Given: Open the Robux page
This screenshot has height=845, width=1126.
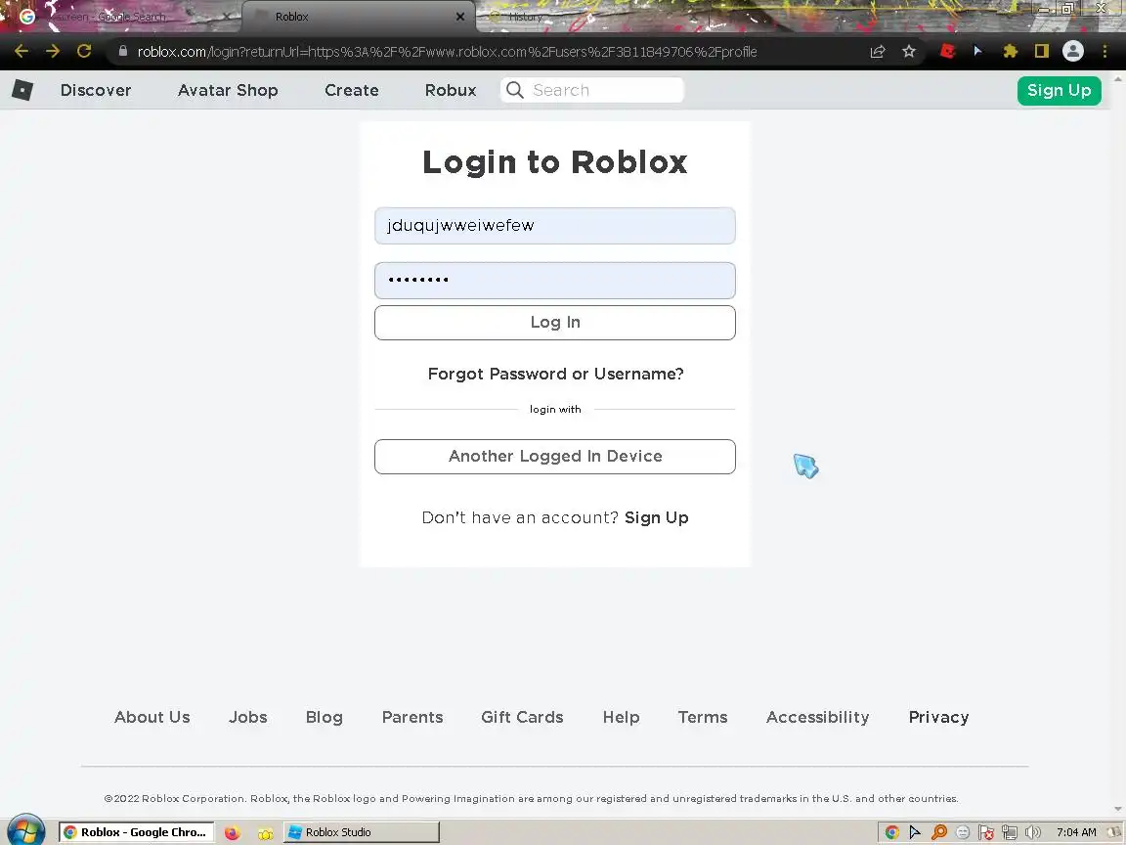Looking at the screenshot, I should (451, 90).
